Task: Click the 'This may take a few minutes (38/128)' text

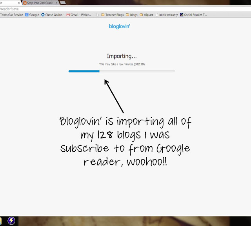Action: [122, 64]
